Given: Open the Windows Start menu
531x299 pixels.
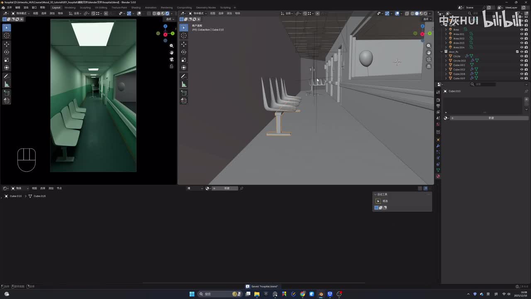Looking at the screenshot, I should [192, 294].
